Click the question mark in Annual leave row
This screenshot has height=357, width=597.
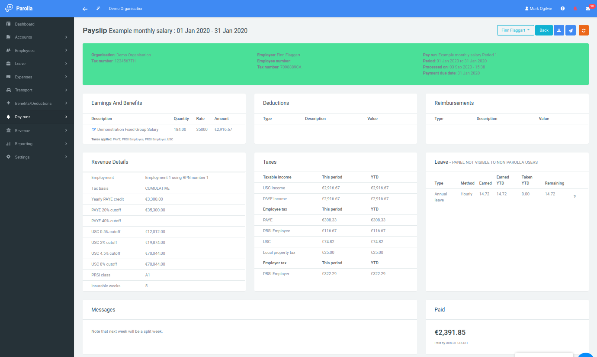pos(575,197)
